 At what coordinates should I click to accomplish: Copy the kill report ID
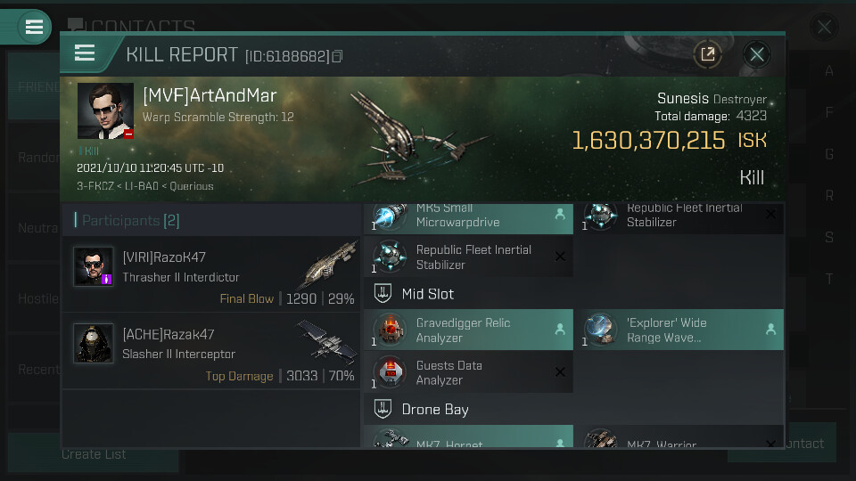(x=337, y=56)
